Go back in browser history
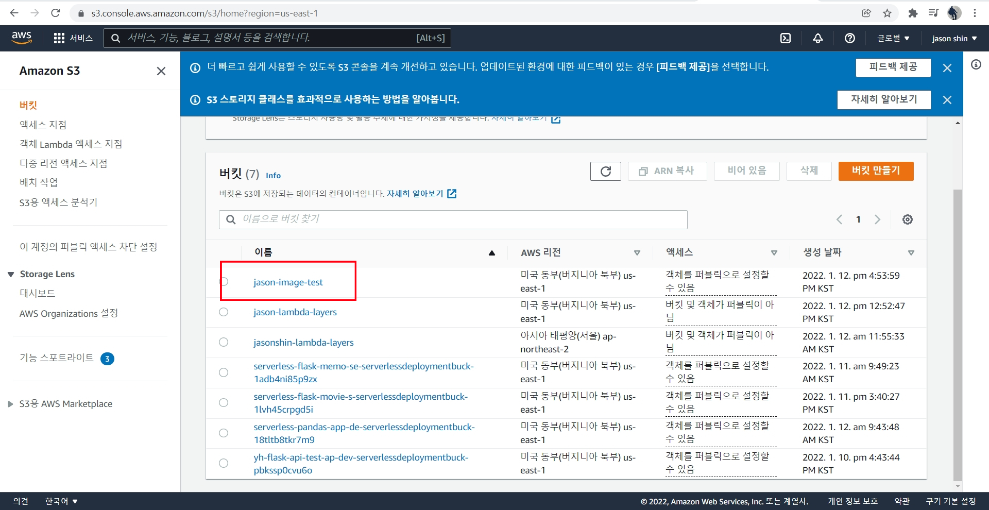989x510 pixels. click(x=14, y=13)
